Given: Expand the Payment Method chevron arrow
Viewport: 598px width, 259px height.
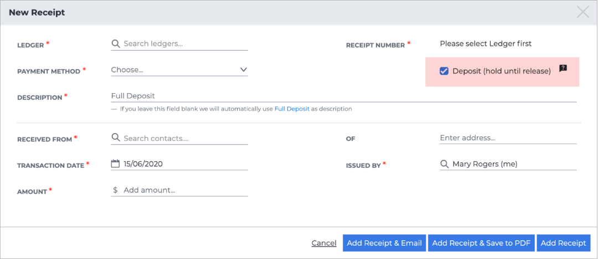Looking at the screenshot, I should click(243, 70).
